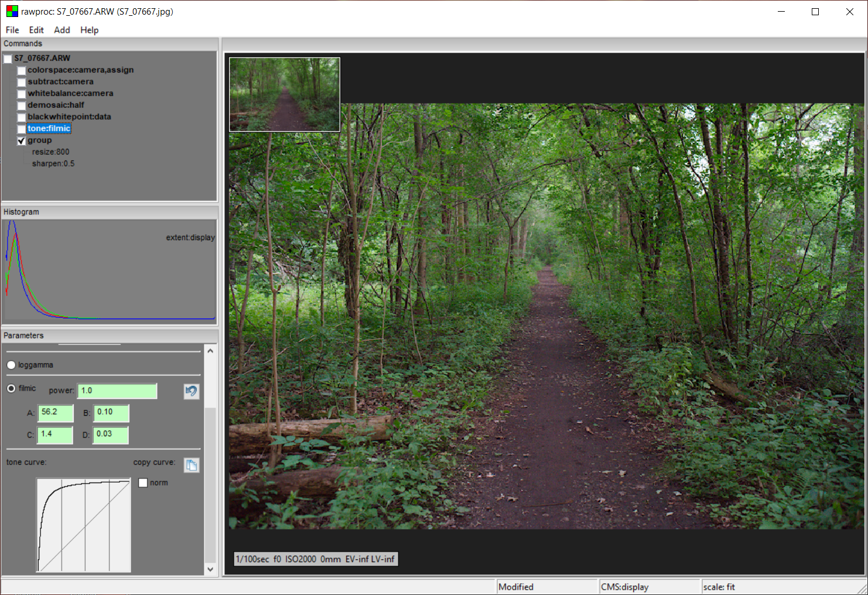868x595 pixels.
Task: Click the forest path thumbnail preview
Action: pyautogui.click(x=285, y=94)
